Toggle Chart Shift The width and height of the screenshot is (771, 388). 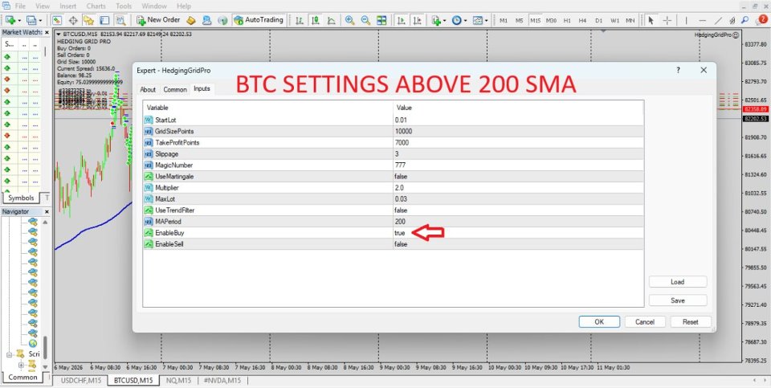[417, 20]
